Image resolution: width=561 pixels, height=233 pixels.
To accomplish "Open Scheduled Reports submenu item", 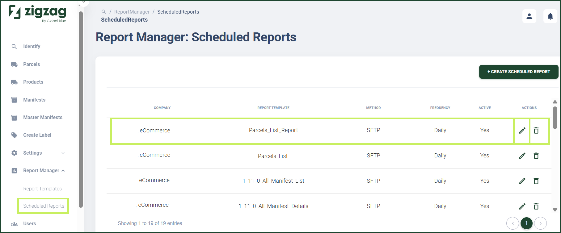I will [x=44, y=206].
